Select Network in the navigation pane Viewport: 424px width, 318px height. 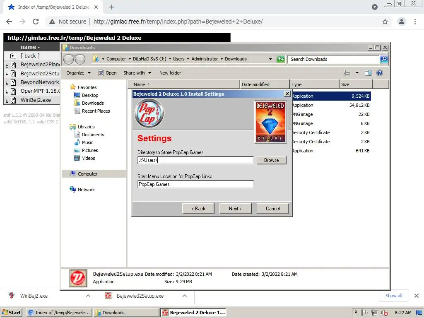[86, 190]
